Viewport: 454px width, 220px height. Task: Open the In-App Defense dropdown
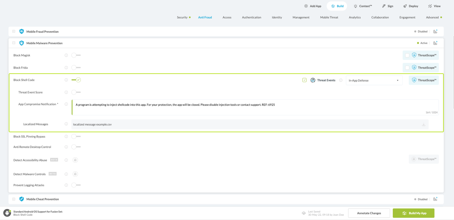click(x=374, y=80)
